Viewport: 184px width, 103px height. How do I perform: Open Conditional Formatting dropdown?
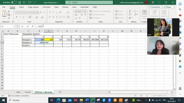tap(100, 11)
